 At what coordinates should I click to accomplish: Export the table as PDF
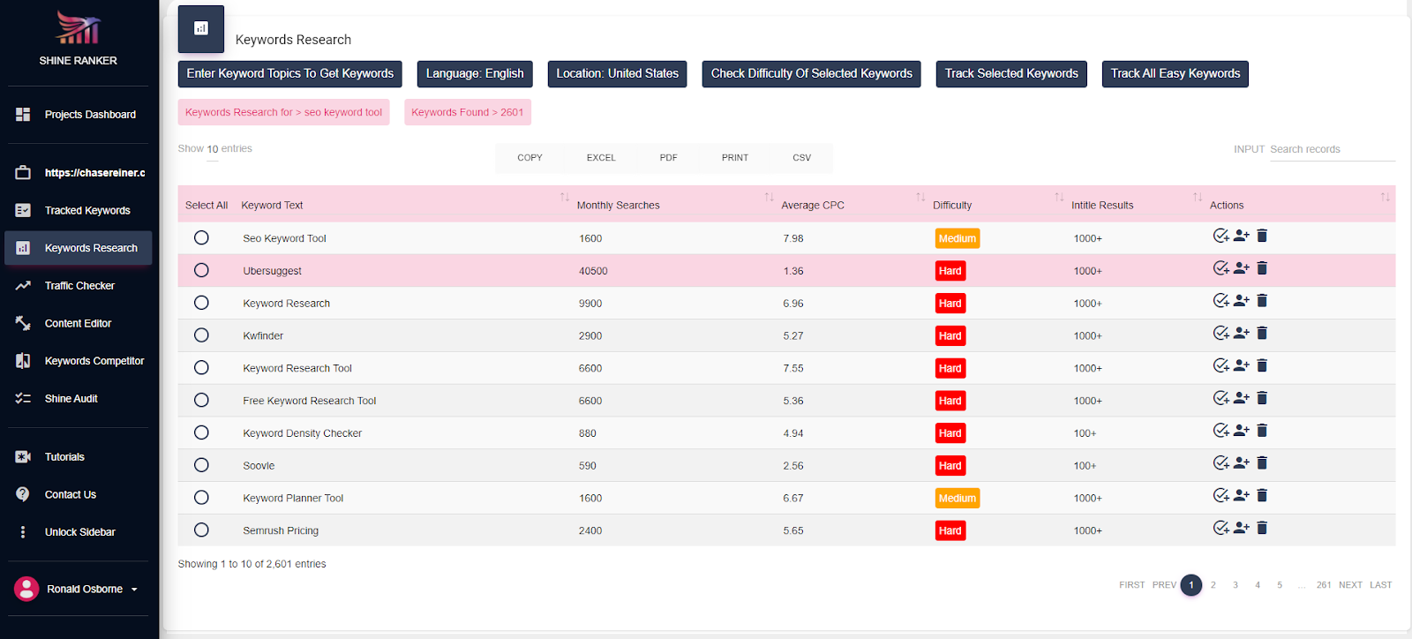tap(669, 158)
